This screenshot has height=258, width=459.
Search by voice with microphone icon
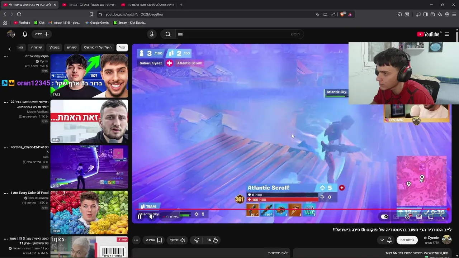(152, 34)
